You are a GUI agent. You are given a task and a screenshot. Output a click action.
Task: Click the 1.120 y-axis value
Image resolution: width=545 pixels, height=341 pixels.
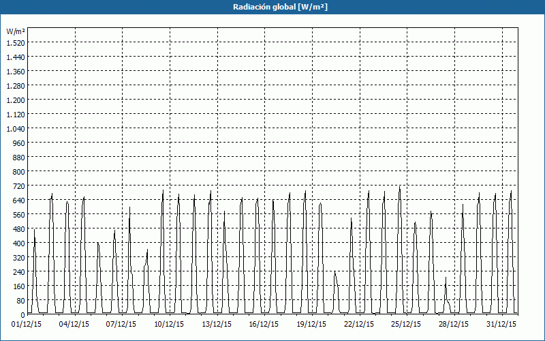(x=16, y=115)
